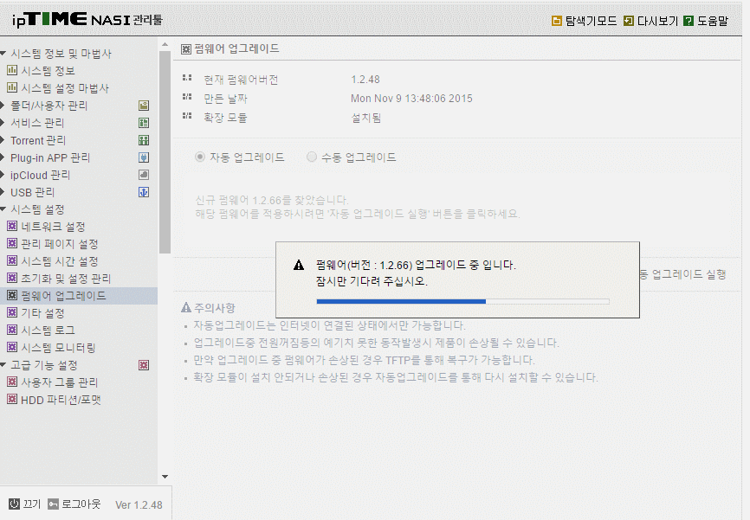Click the 시스템 정보 chart icon

12,70
